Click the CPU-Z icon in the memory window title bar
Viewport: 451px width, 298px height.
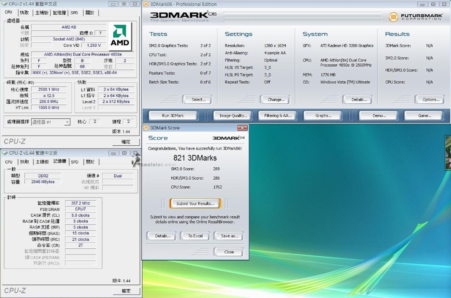click(4, 153)
